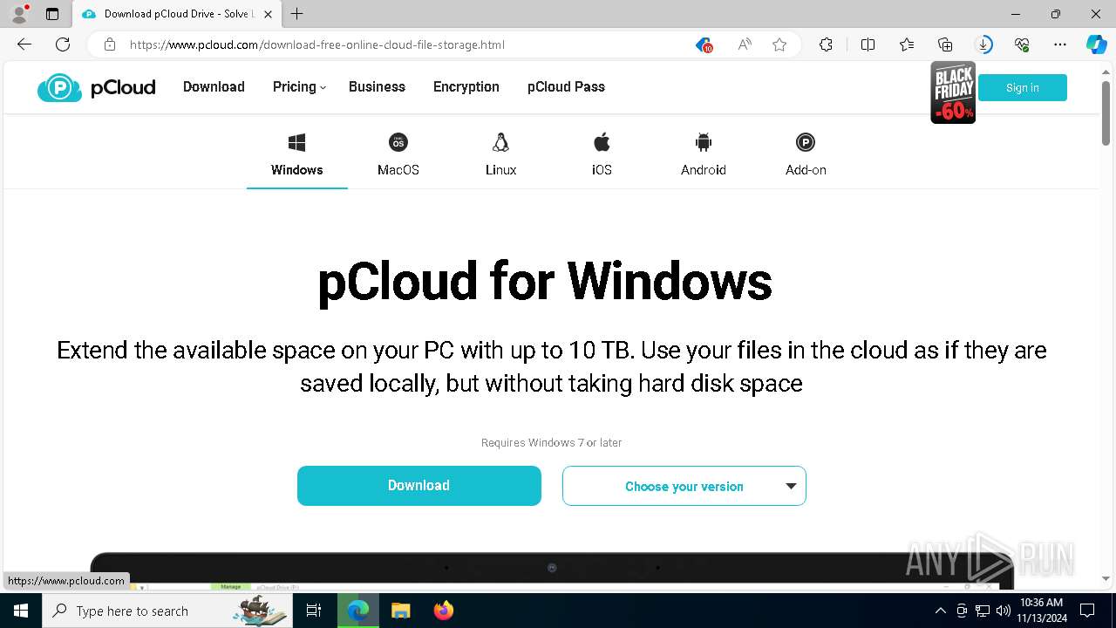The height and width of the screenshot is (628, 1116).
Task: Open network status tray icon
Action: (x=983, y=611)
